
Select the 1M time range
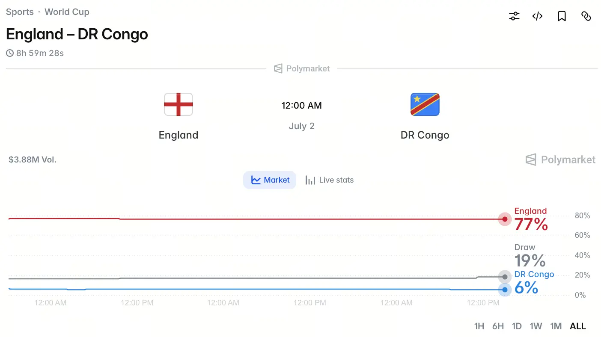click(x=556, y=326)
